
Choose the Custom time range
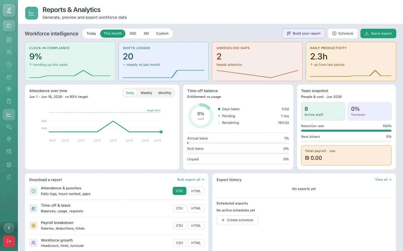tap(162, 33)
